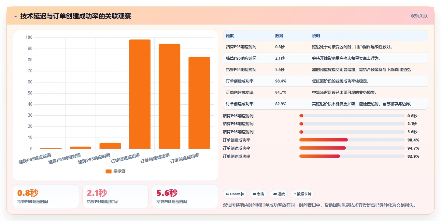This screenshot has height=221, width=441.
Task: Click the 2.1秒 progress bar track
Action: pyautogui.click(x=352, y=124)
